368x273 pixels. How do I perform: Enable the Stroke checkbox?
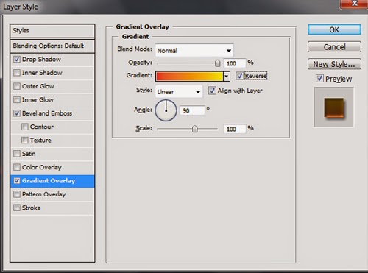pos(17,208)
